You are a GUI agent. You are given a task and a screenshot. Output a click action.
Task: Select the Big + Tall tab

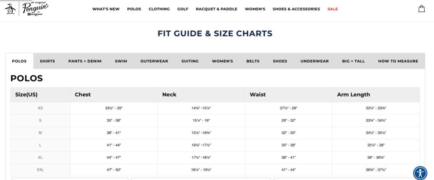pos(353,61)
